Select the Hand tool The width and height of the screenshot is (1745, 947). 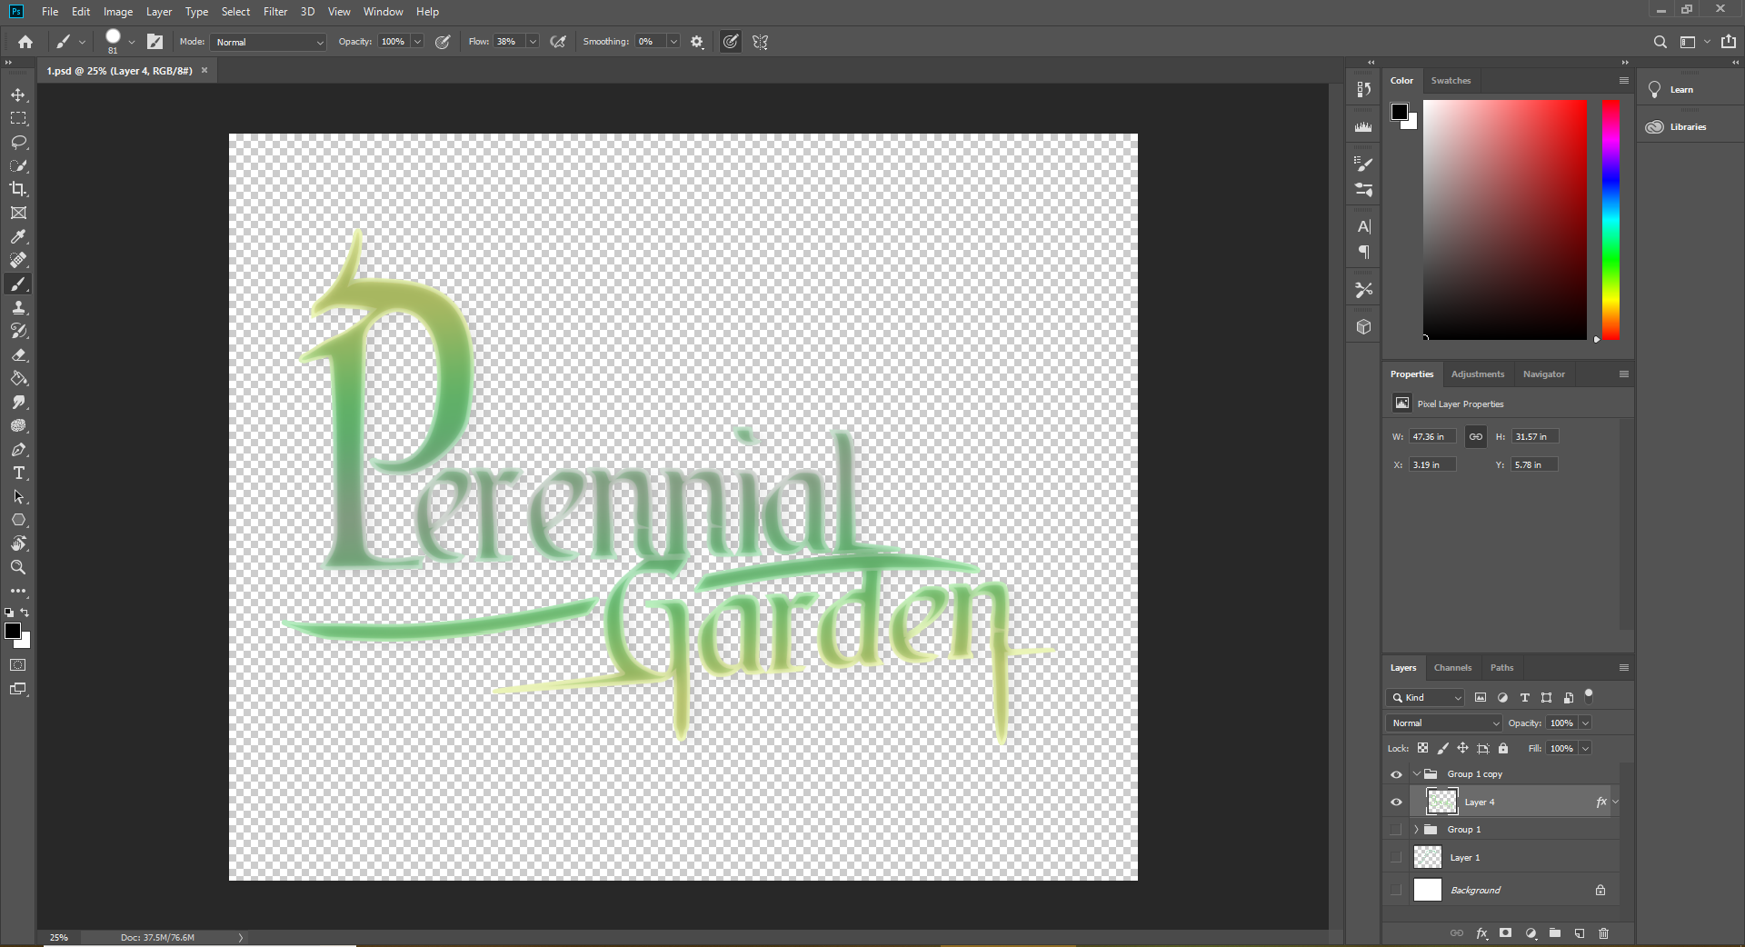18,543
